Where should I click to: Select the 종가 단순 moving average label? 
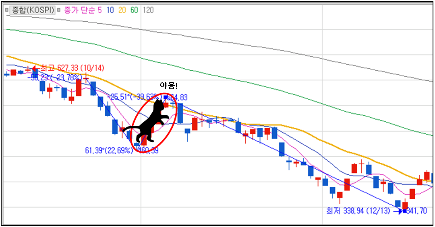tap(80, 10)
